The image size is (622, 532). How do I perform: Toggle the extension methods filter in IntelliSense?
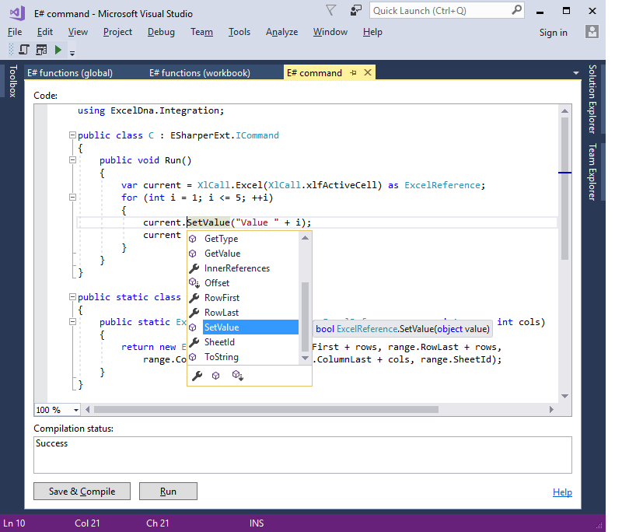click(237, 376)
